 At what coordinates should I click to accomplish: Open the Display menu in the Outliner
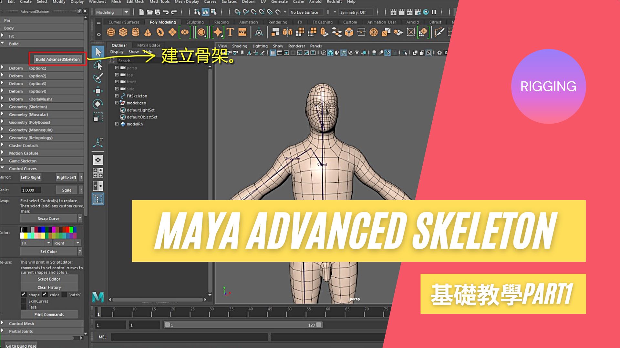pyautogui.click(x=117, y=51)
